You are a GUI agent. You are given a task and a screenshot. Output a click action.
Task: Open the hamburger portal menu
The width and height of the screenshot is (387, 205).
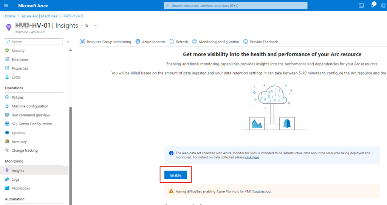[x=6, y=5]
